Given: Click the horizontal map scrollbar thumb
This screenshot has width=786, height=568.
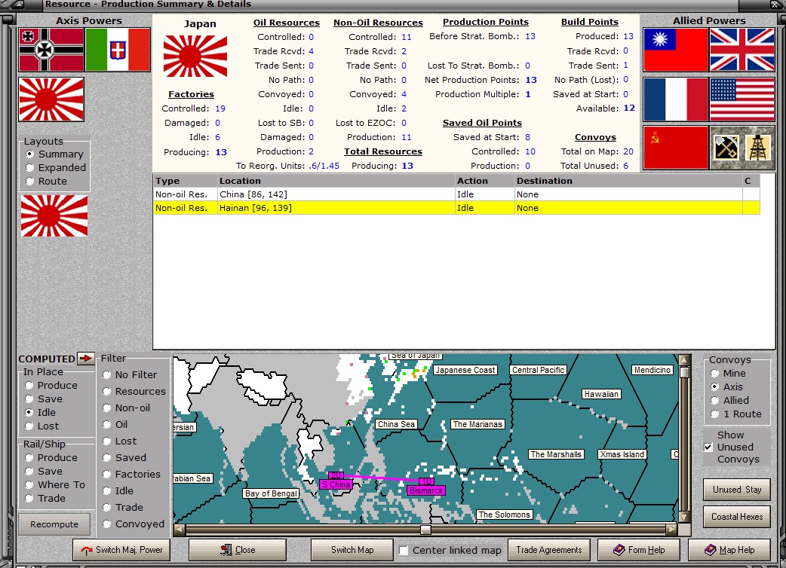Looking at the screenshot, I should [425, 530].
